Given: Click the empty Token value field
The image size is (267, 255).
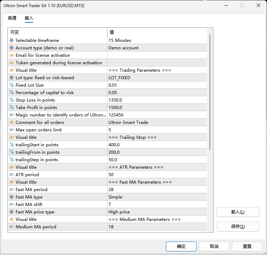Looking at the screenshot, I should pyautogui.click(x=157, y=63).
